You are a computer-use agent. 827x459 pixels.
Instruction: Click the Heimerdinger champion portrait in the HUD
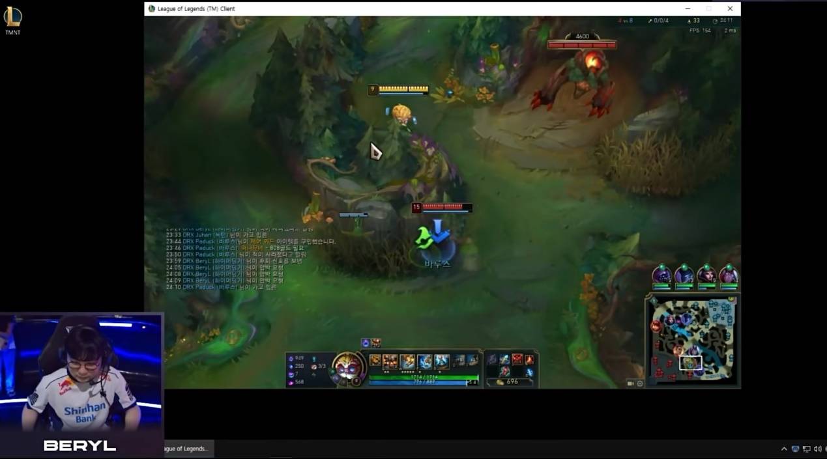point(349,368)
